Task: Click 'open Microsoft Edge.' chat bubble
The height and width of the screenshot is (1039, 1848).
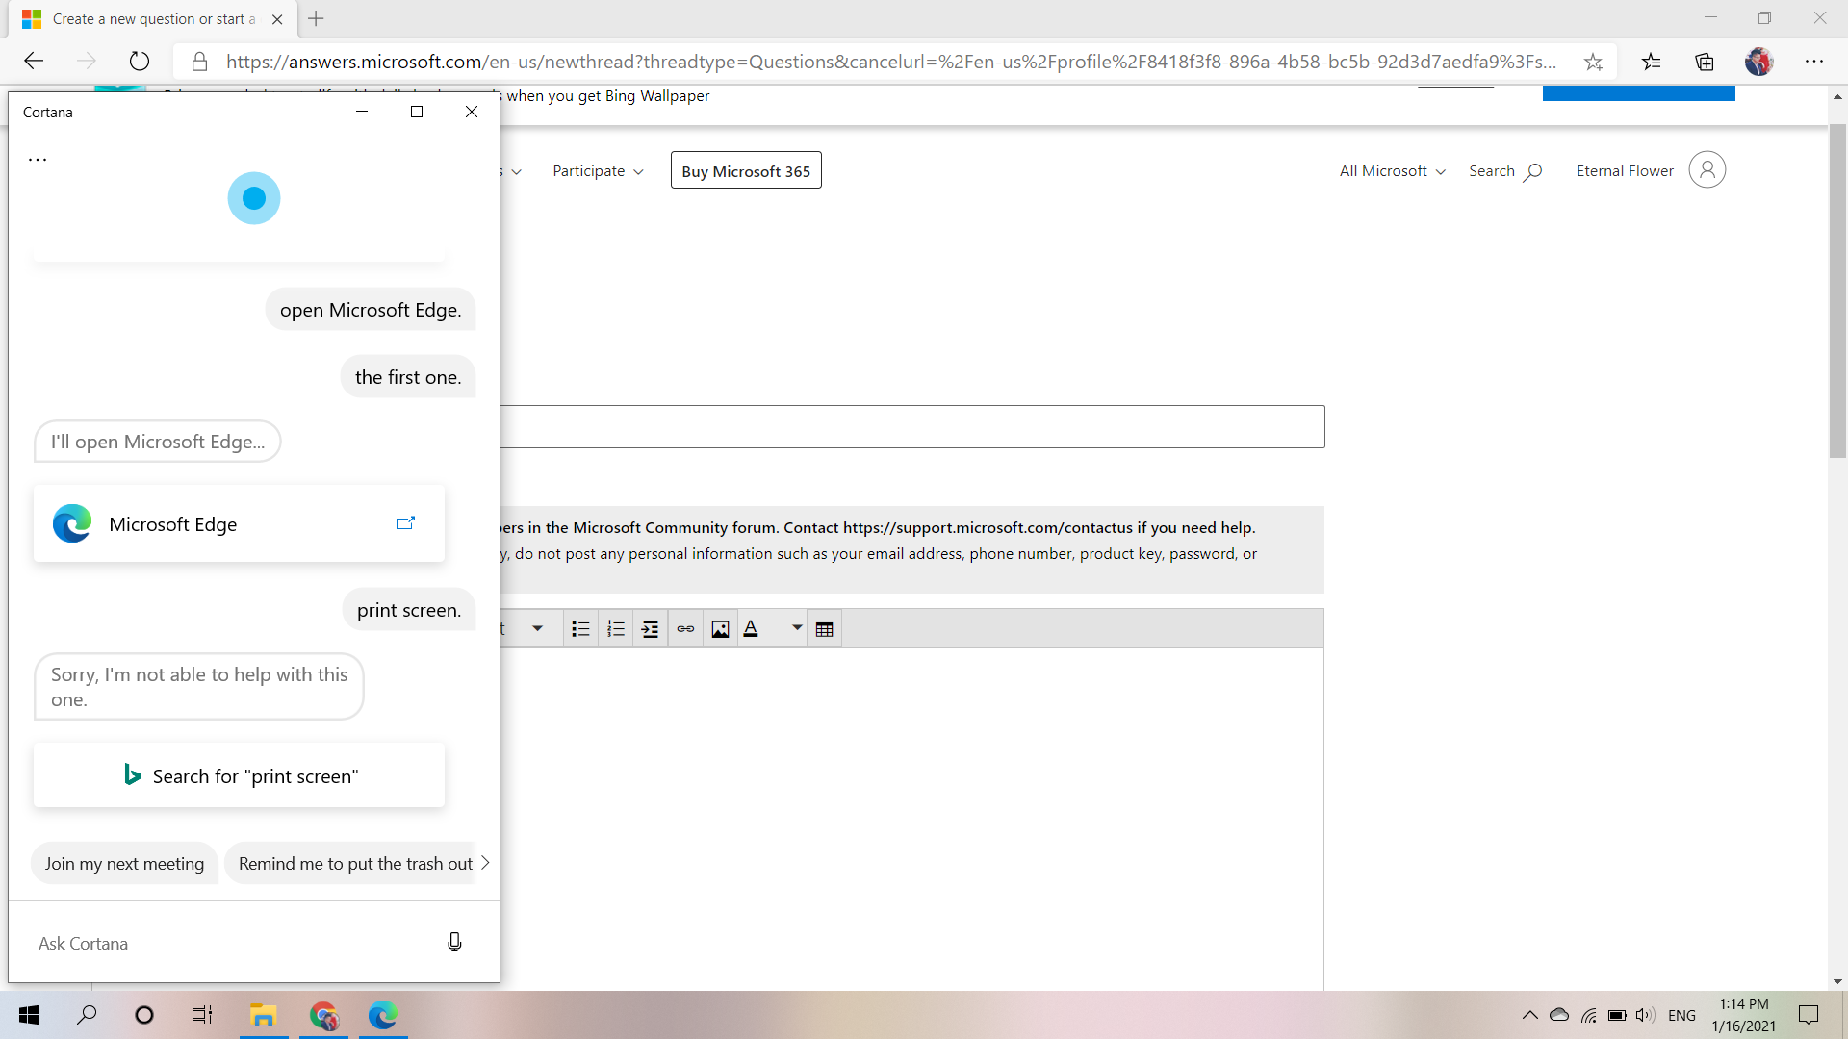Action: pos(371,310)
